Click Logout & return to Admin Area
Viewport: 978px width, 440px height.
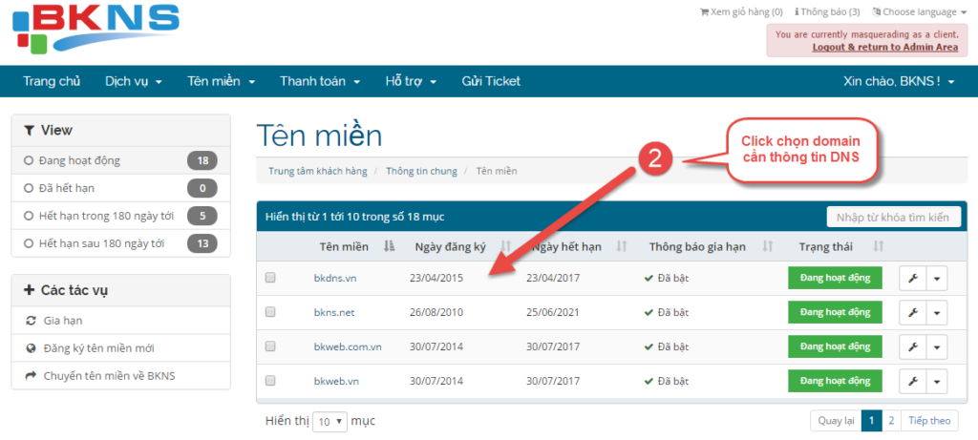pos(884,47)
